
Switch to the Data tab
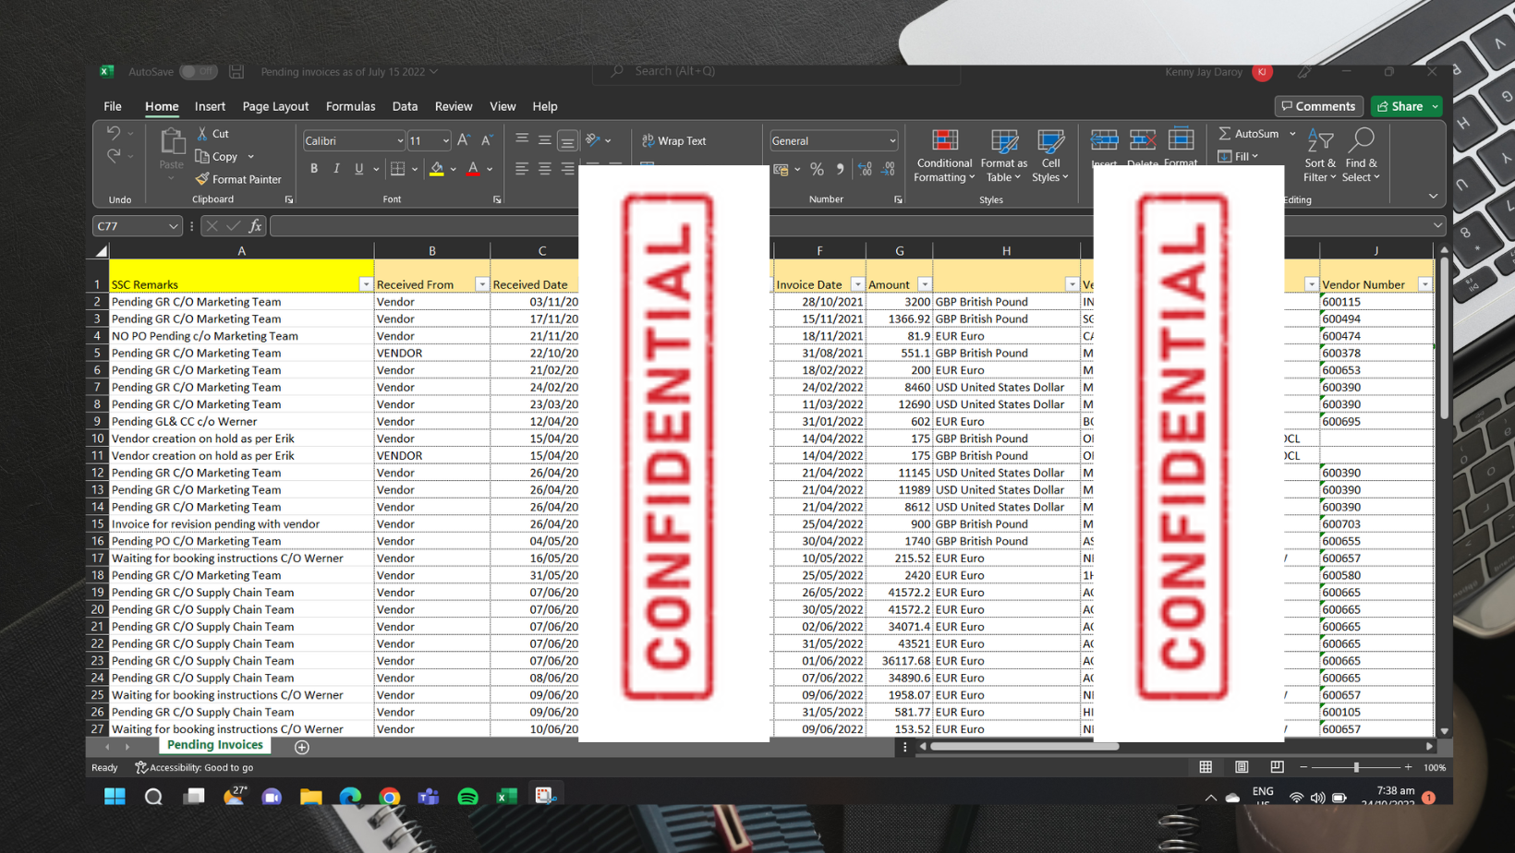405,106
